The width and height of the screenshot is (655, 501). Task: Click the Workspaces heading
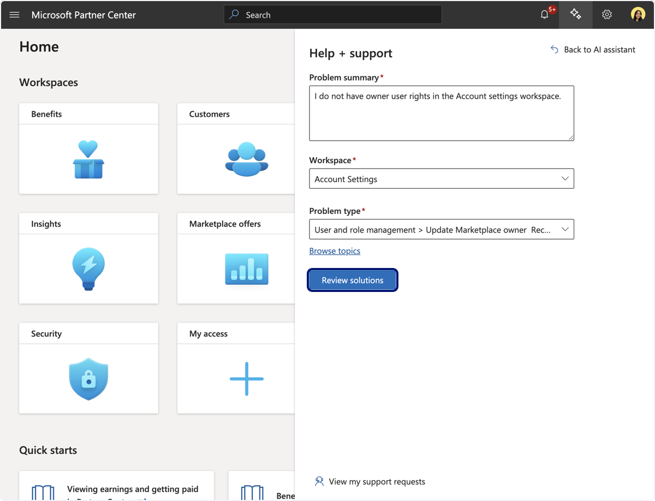(49, 82)
